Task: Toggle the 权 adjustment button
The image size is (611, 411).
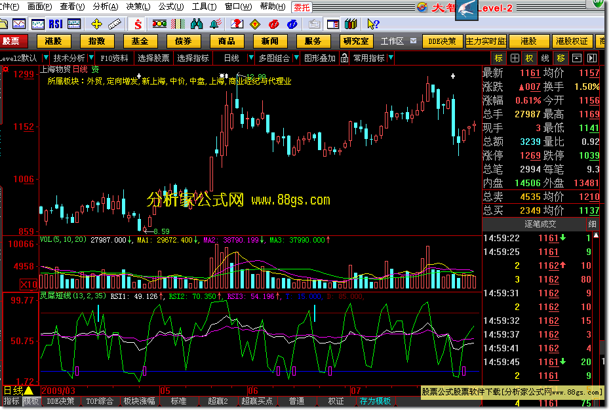Action: (x=529, y=58)
